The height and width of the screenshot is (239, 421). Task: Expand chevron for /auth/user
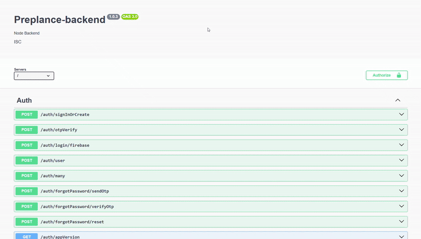click(x=402, y=160)
